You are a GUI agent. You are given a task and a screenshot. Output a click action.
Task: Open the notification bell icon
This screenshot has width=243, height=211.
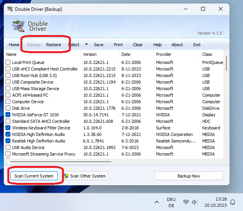click(233, 202)
